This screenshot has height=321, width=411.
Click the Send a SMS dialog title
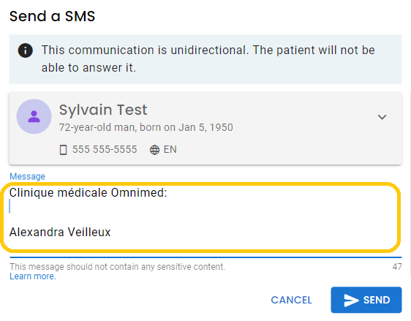[52, 16]
